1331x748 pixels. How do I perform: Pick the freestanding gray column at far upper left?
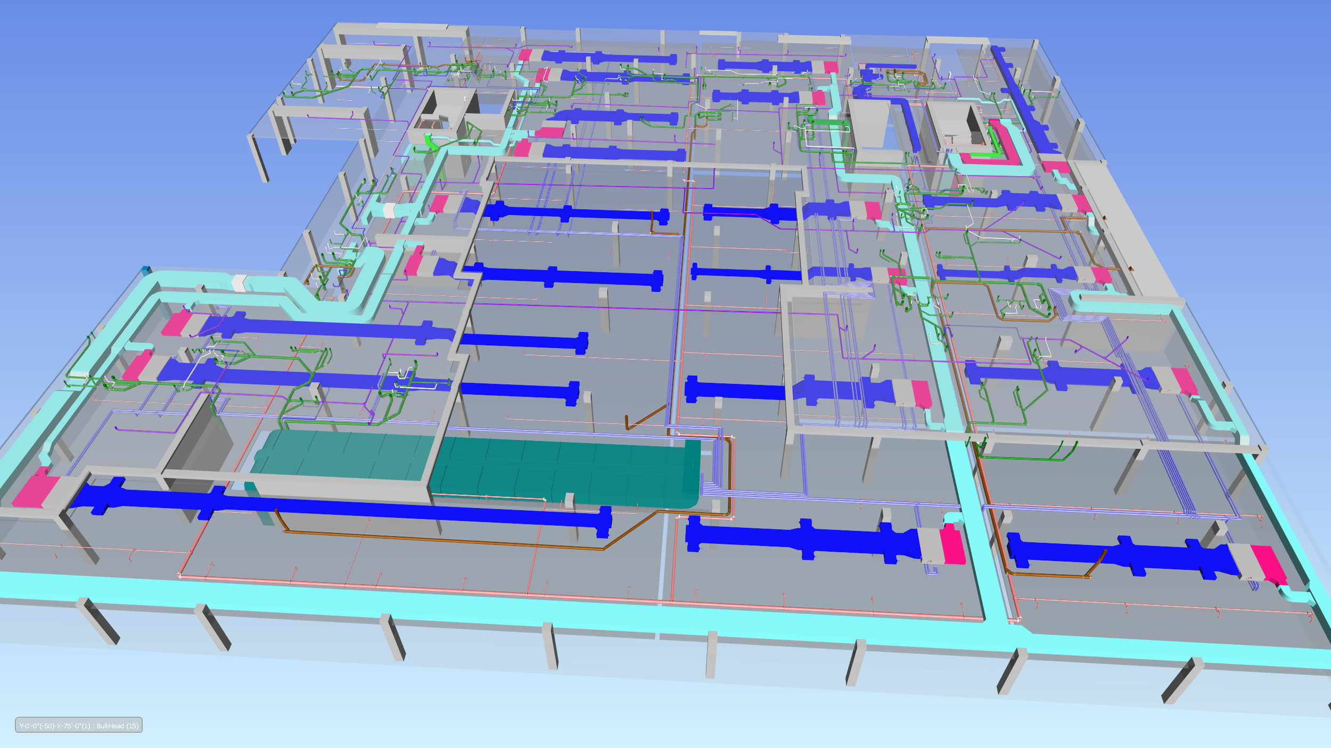pos(259,158)
